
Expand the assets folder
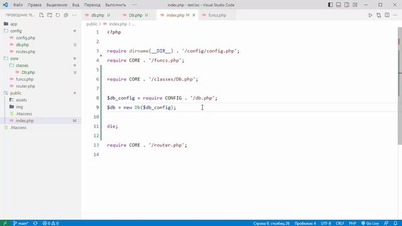pos(21,100)
